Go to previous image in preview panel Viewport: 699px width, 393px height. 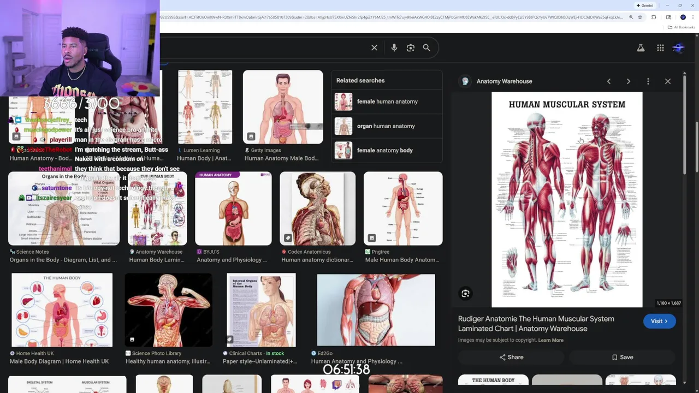[609, 81]
